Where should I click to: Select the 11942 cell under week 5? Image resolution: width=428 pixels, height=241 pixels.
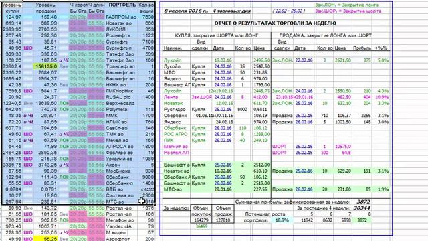coord(306,220)
